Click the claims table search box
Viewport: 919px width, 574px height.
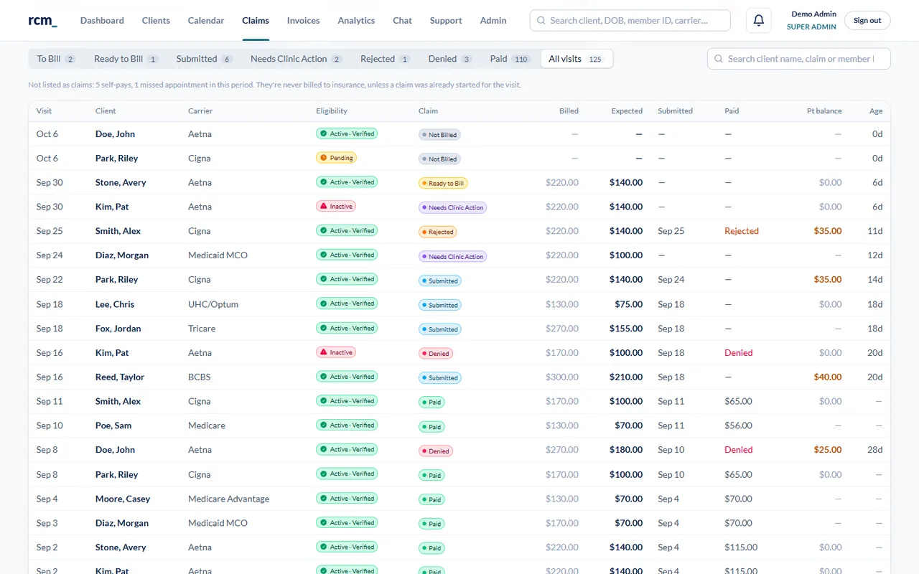tap(798, 59)
